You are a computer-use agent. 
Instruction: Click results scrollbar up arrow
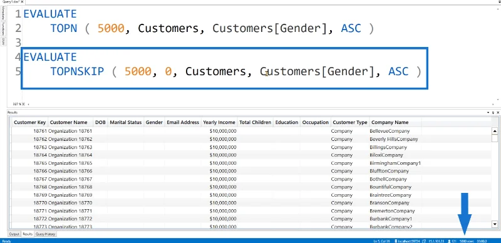tap(495, 131)
